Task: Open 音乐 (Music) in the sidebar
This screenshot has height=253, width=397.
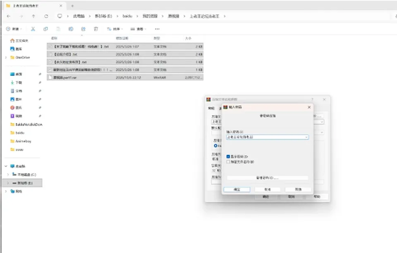Action: point(16,108)
